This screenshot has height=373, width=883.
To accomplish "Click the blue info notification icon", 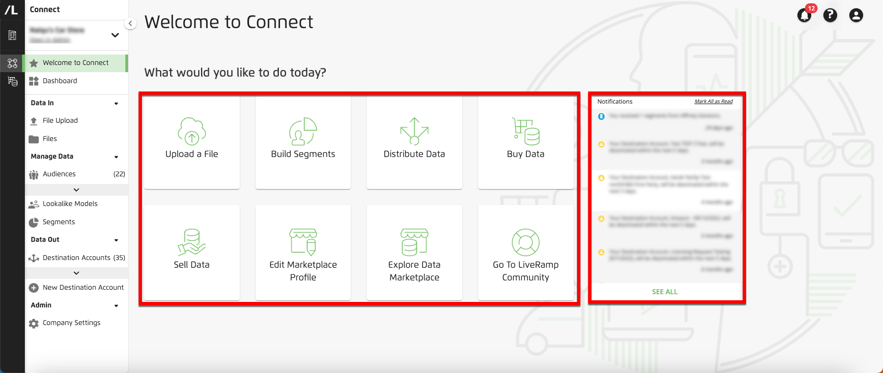I will click(601, 116).
